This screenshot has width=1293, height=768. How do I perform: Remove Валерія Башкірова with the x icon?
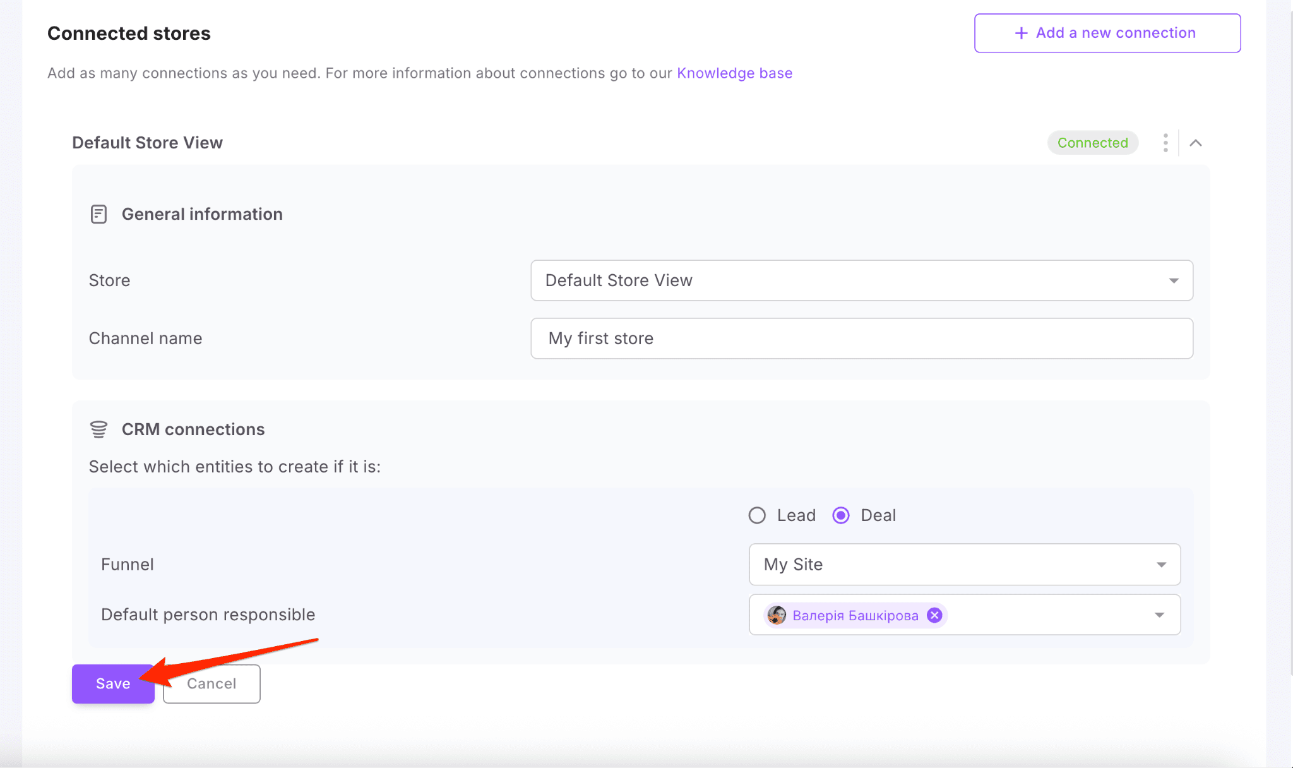(934, 615)
